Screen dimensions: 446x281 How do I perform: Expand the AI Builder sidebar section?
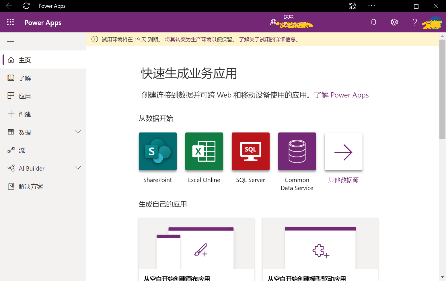point(77,168)
